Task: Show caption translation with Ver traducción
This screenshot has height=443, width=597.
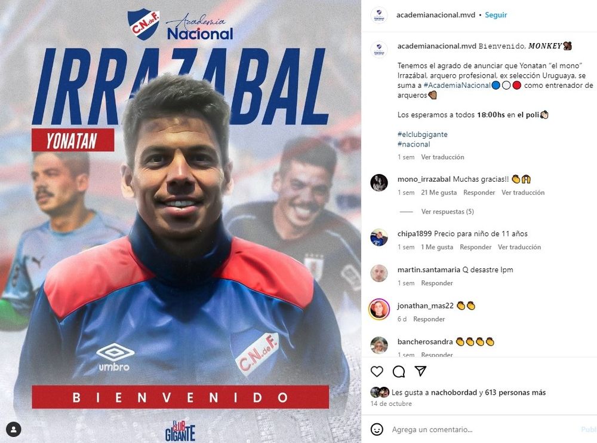Action: click(x=442, y=157)
